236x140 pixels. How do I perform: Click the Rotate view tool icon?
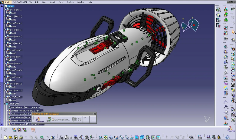(x=116, y=138)
